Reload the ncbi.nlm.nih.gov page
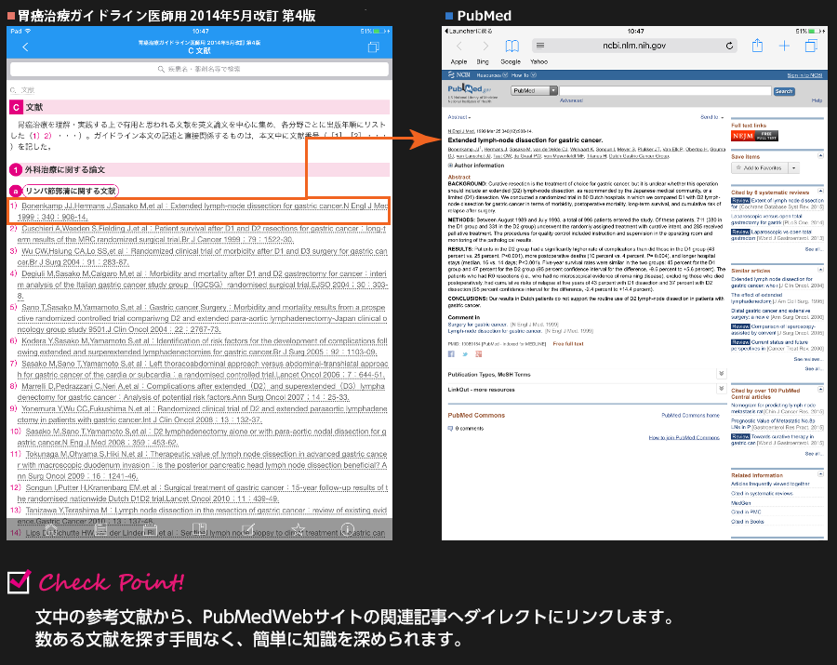 tap(729, 46)
